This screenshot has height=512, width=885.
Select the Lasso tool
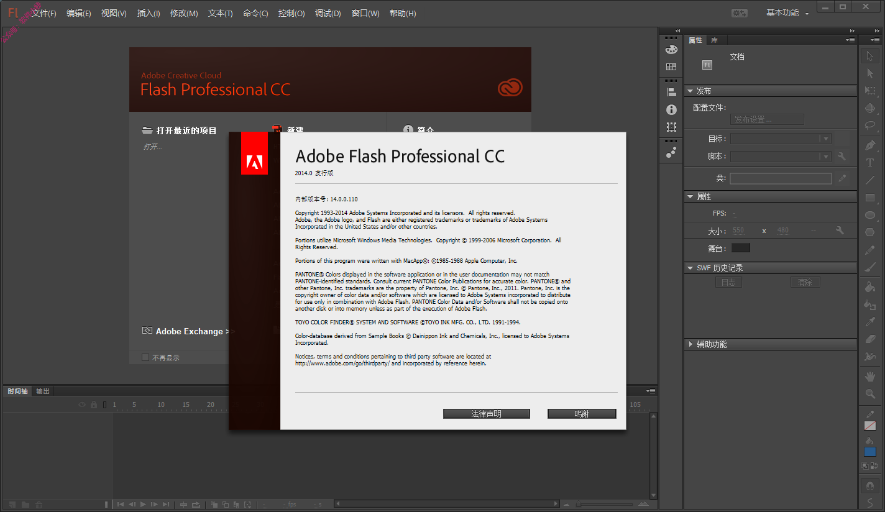click(870, 126)
